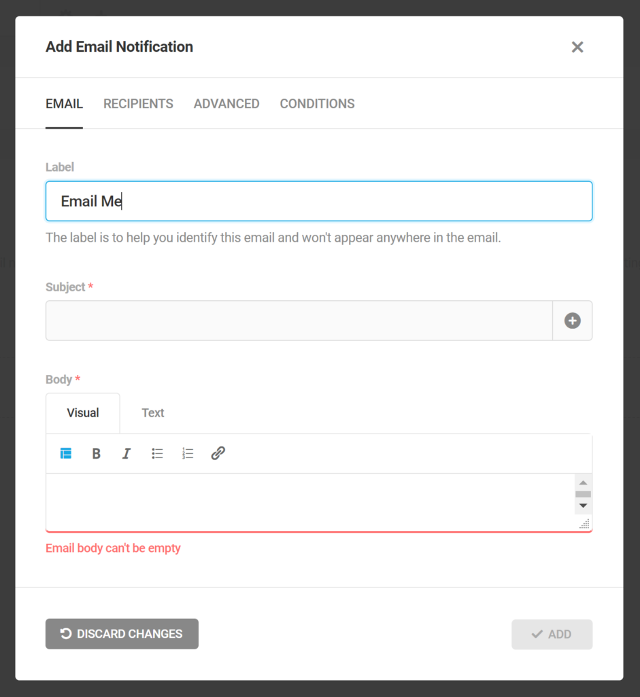Image resolution: width=640 pixels, height=697 pixels.
Task: Toggle bold formatting in body editor
Action: pos(96,453)
